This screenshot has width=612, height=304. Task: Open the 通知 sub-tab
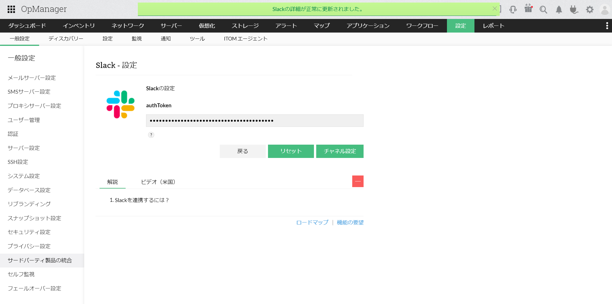pyautogui.click(x=166, y=39)
